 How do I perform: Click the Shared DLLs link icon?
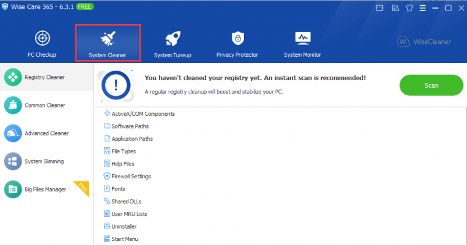(x=107, y=201)
